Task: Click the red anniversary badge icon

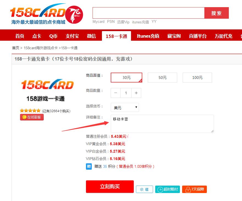Action: (74, 15)
